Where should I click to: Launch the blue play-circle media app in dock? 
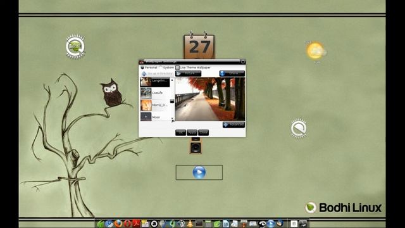(x=271, y=224)
